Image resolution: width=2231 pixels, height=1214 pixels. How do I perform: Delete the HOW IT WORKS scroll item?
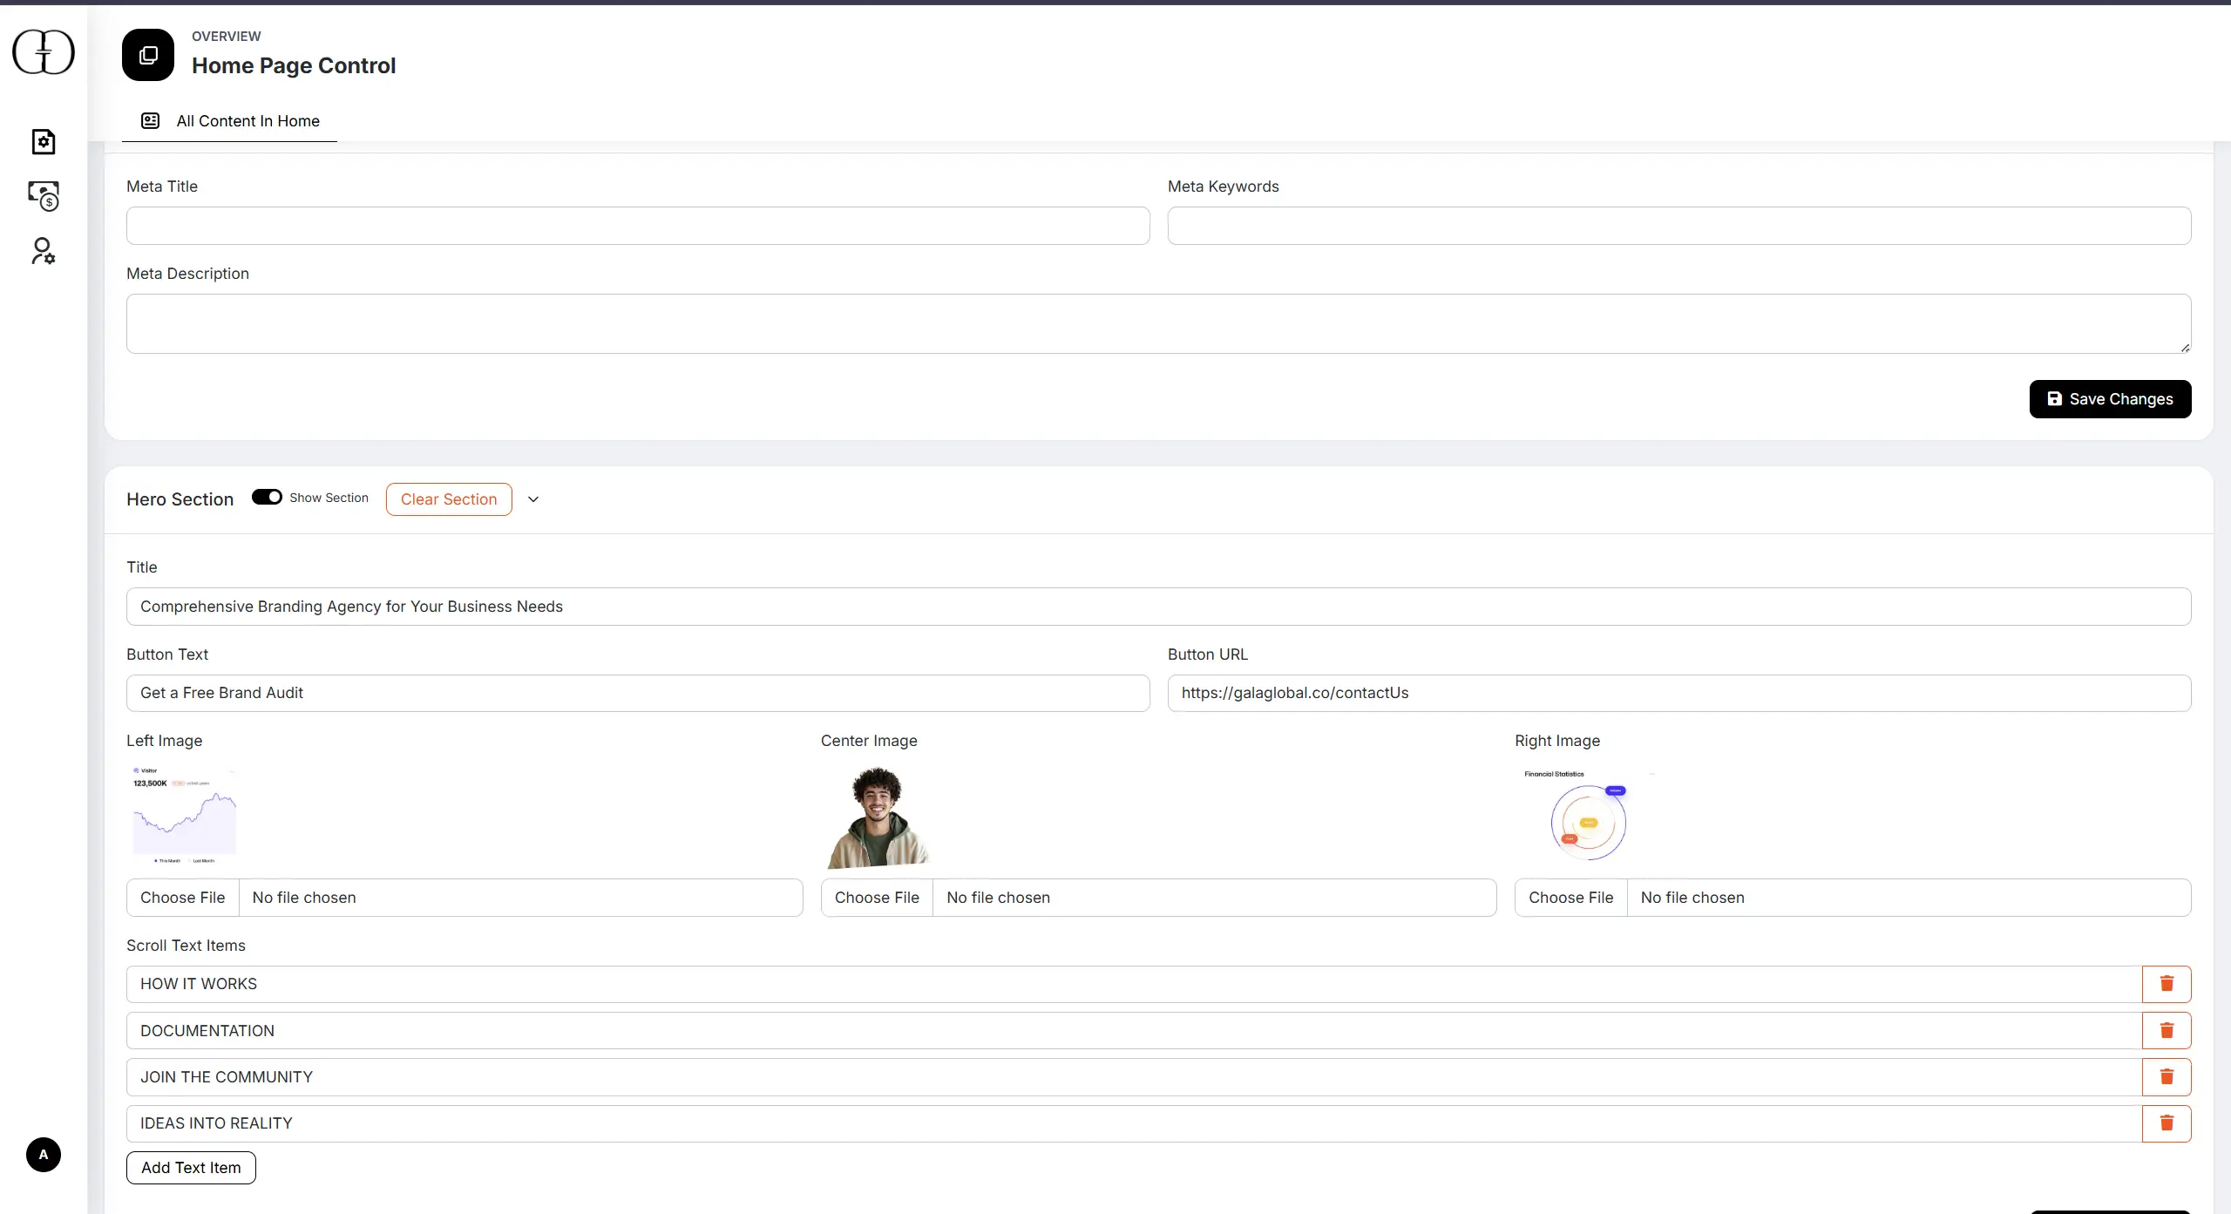[2167, 984]
